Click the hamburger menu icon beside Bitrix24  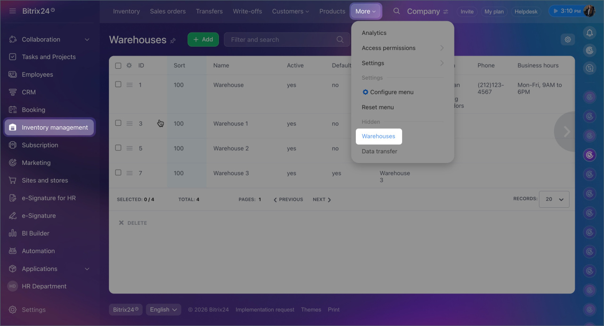(13, 11)
